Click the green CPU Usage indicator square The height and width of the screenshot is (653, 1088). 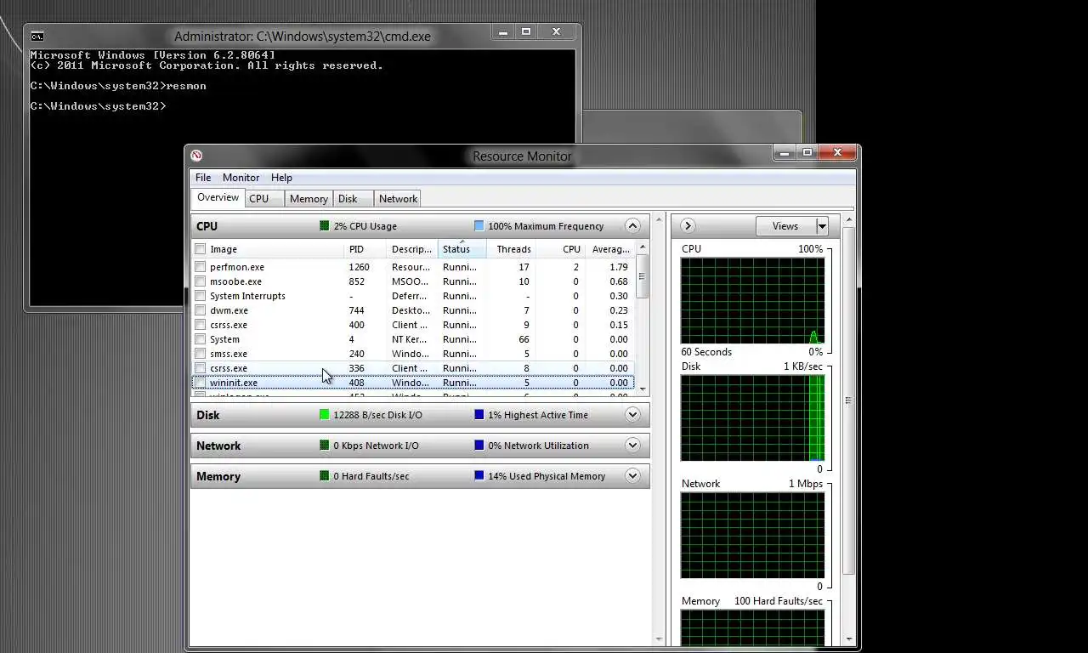(325, 226)
